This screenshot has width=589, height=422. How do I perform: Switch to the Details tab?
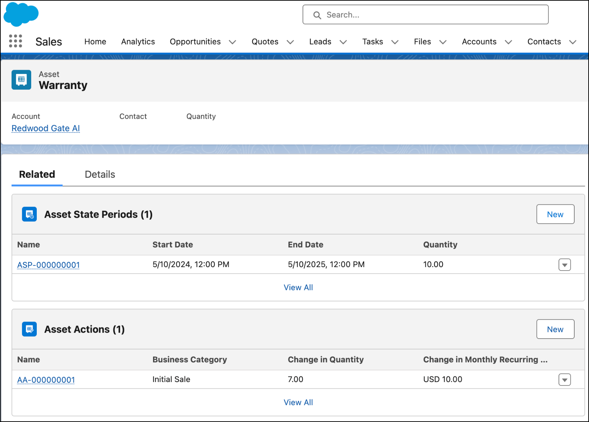[100, 174]
